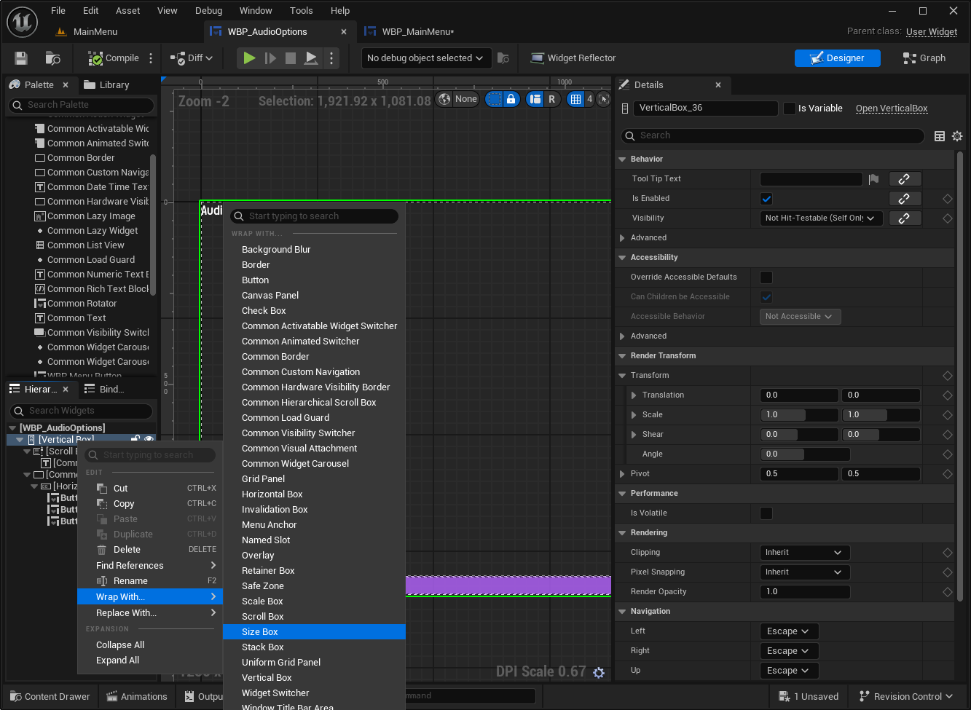Toggle the viewport grid snapping icon
Screen dimensions: 971x710
(x=576, y=99)
